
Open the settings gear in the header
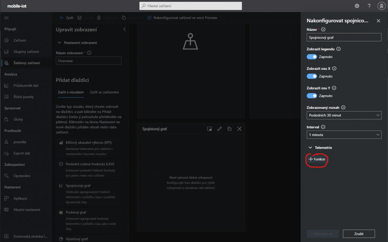coord(357,6)
